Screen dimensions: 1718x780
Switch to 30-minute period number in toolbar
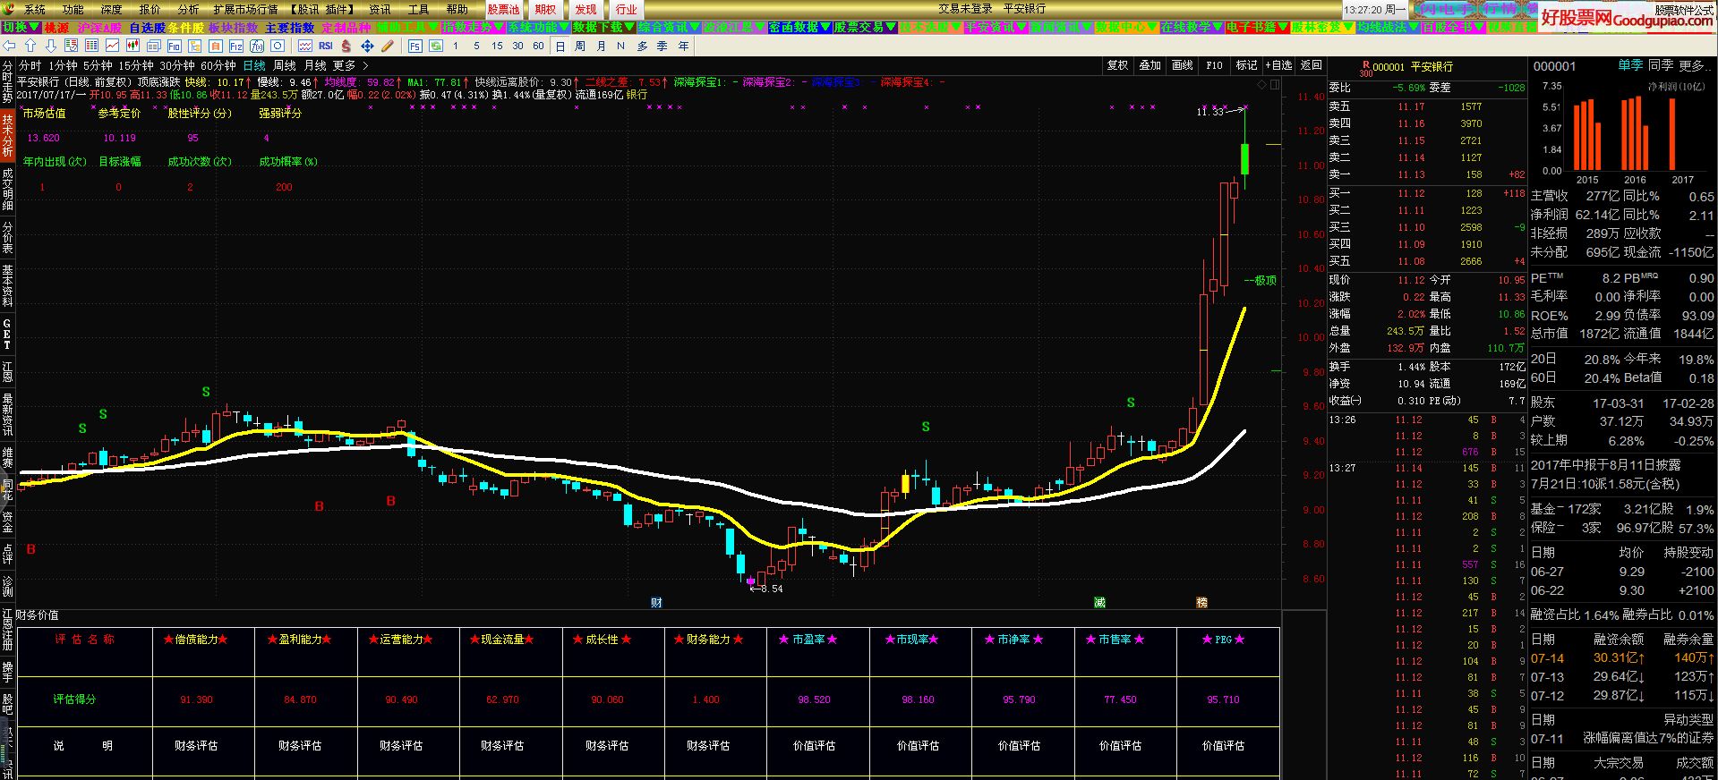pos(517,46)
